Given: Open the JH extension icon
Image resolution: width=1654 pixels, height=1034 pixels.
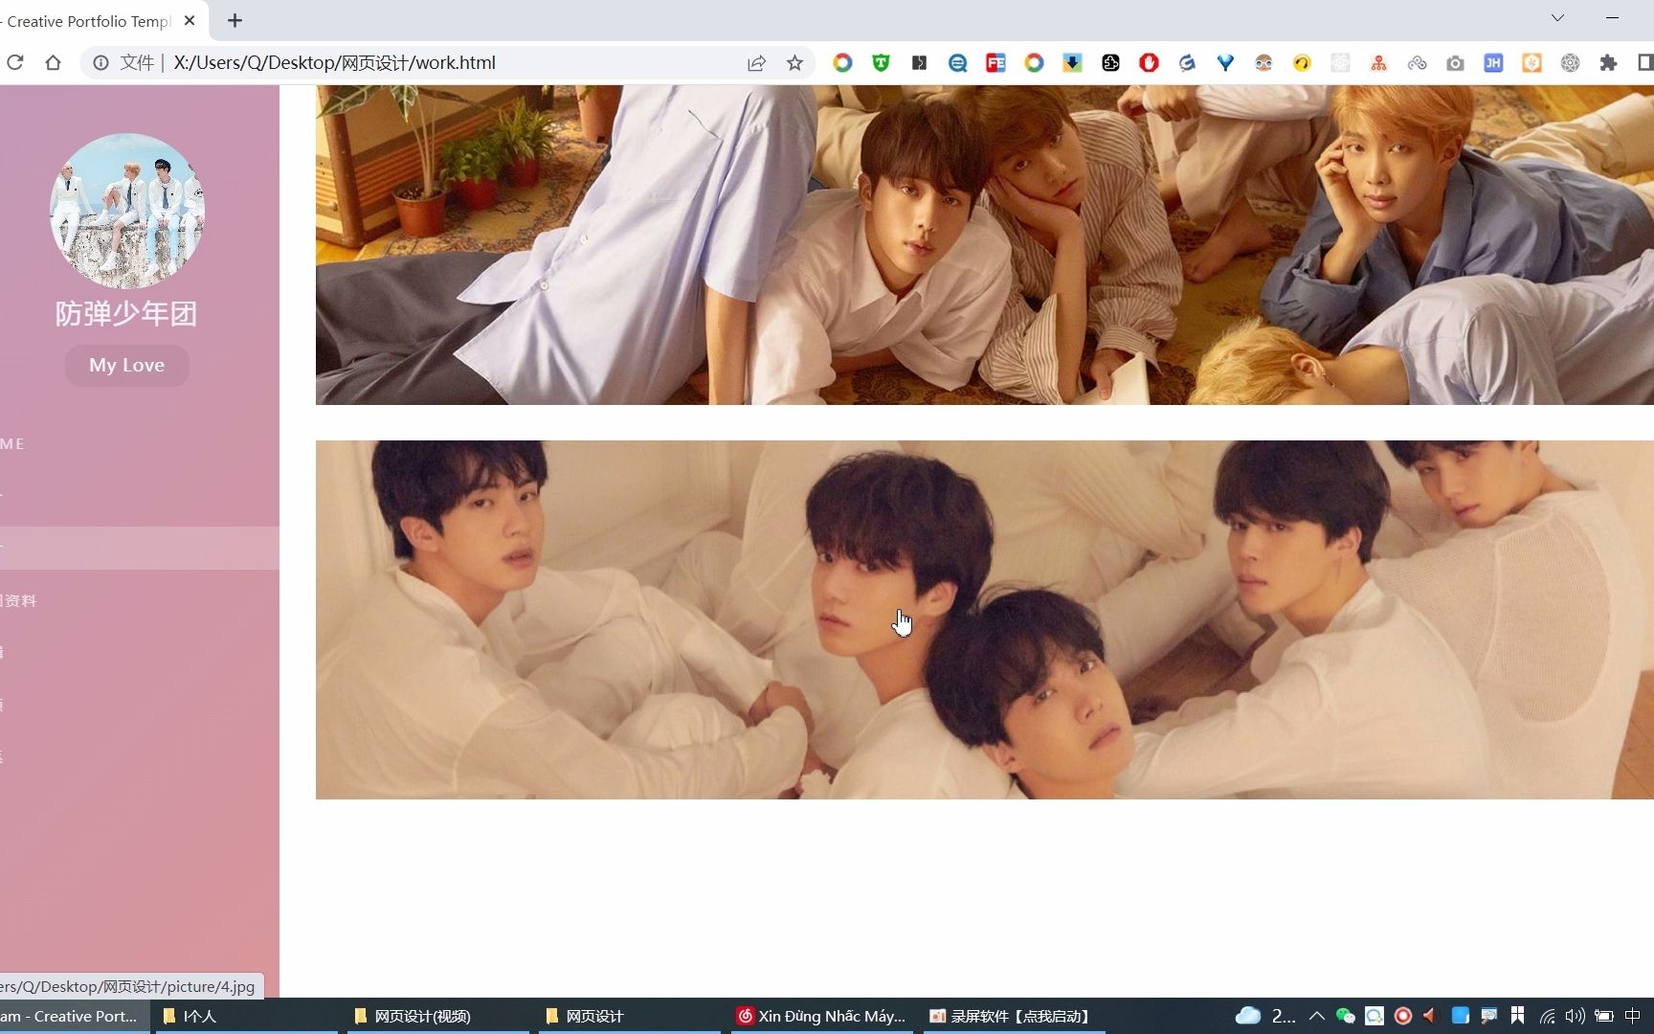Looking at the screenshot, I should coord(1493,62).
